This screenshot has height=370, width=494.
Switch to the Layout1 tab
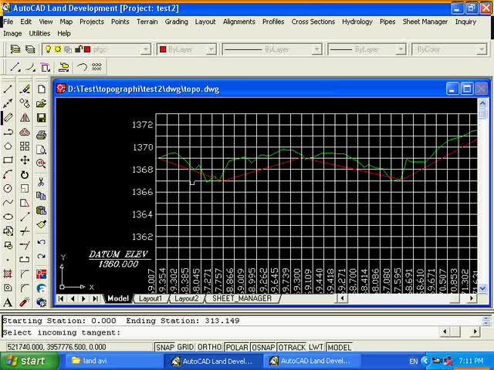(x=150, y=298)
